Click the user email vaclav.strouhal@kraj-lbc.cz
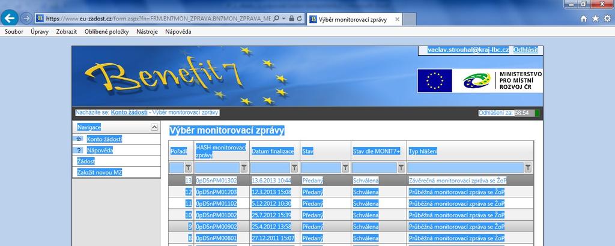This screenshot has height=246, width=615. tap(468, 50)
